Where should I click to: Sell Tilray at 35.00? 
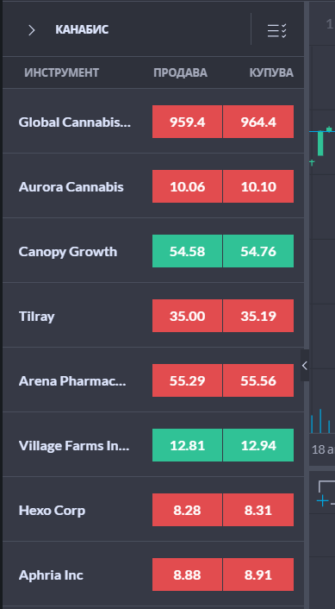(187, 316)
